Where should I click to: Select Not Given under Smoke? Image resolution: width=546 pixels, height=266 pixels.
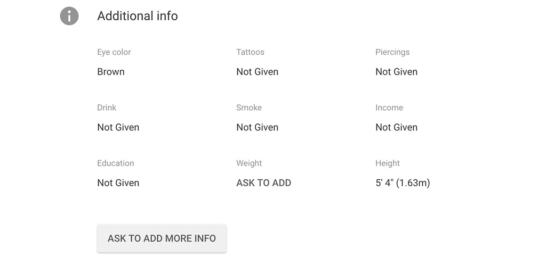[258, 127]
